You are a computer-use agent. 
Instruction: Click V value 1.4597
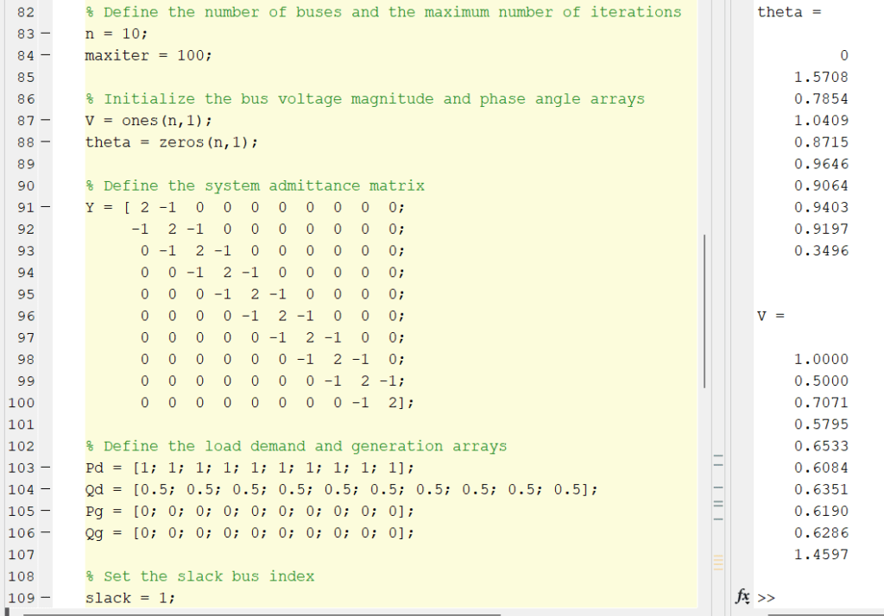(x=821, y=555)
